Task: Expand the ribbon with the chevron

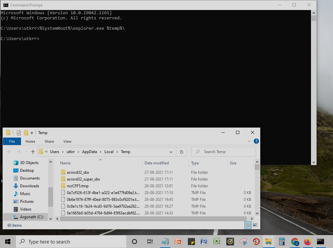Action: (249, 141)
